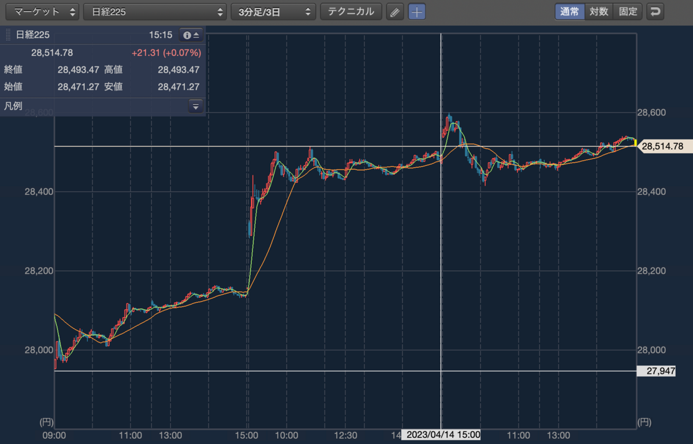The width and height of the screenshot is (693, 444).
Task: Click the 27,947 price line label
Action: coord(656,371)
